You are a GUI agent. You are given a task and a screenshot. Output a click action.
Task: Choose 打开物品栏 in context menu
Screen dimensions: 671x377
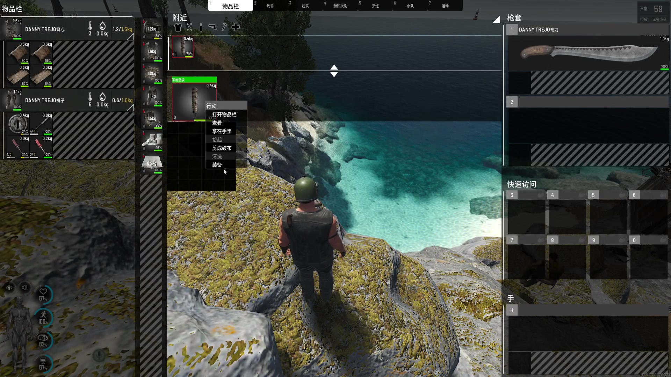tap(224, 114)
